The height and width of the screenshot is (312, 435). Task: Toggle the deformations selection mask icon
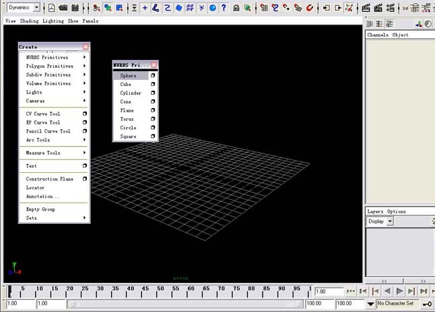[190, 8]
